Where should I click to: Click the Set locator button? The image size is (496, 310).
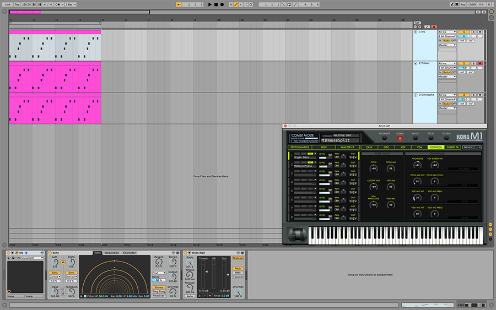click(x=418, y=23)
